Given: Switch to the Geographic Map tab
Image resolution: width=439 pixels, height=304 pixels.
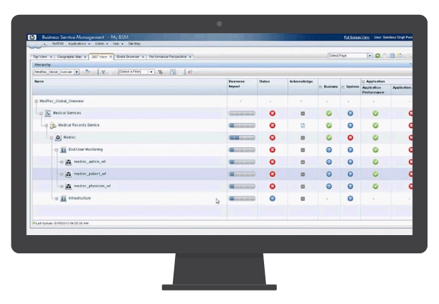Looking at the screenshot, I should click(x=69, y=57).
